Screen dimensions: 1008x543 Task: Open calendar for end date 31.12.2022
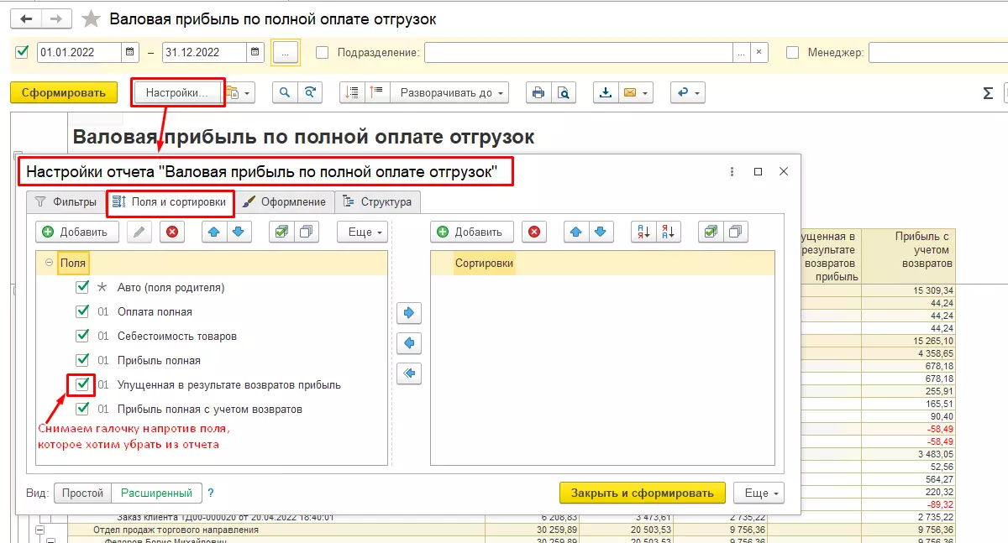[255, 52]
